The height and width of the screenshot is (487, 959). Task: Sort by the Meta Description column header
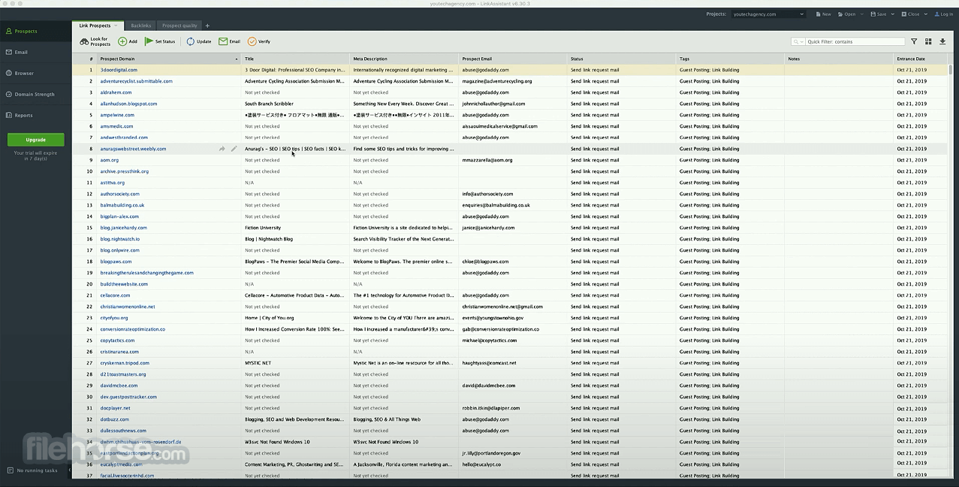404,59
